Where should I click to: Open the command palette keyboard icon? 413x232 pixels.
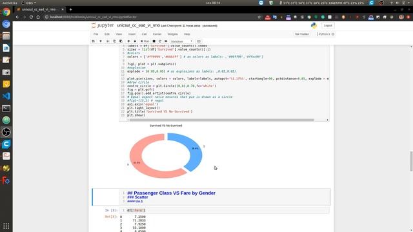click(x=199, y=41)
